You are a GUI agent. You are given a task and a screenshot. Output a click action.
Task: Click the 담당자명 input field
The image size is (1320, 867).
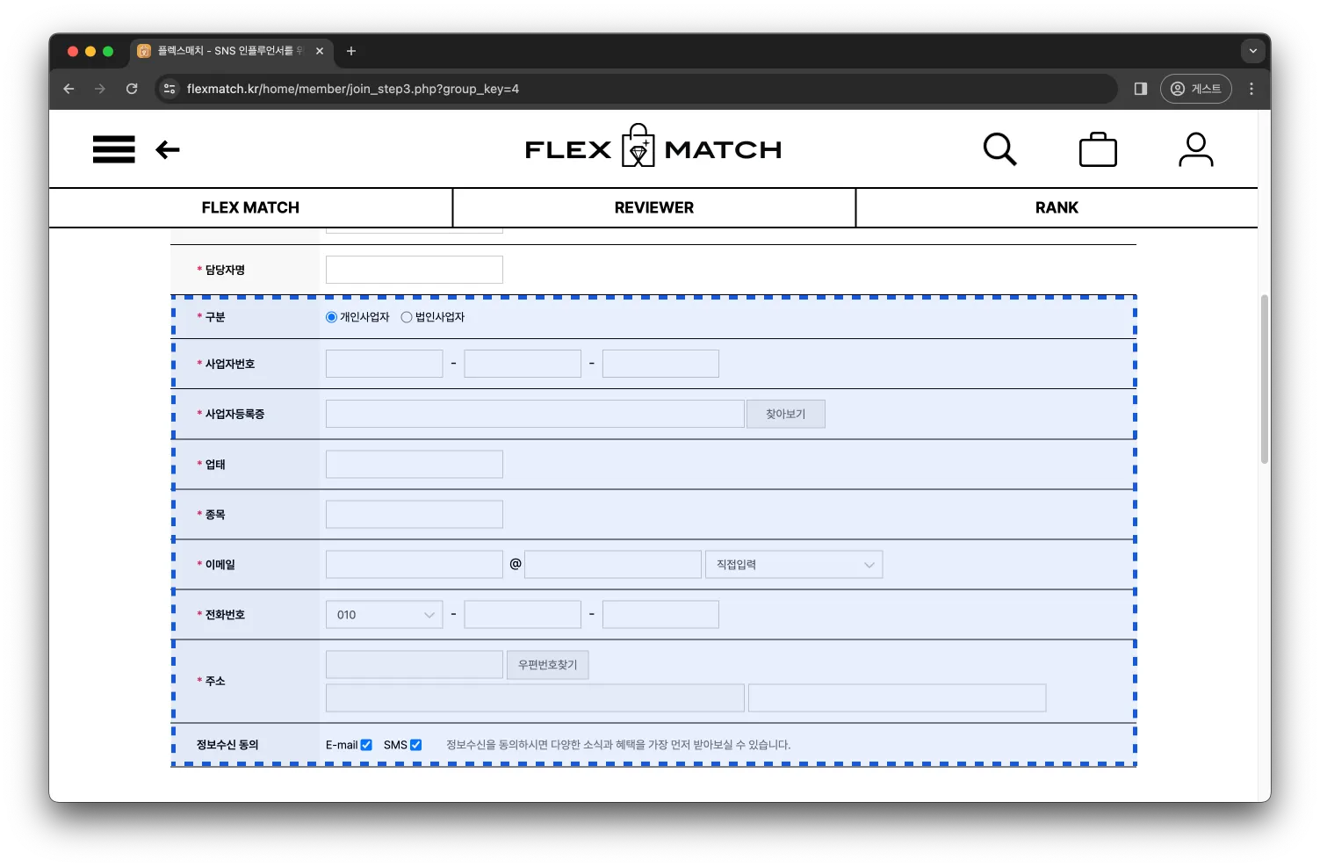pyautogui.click(x=415, y=270)
